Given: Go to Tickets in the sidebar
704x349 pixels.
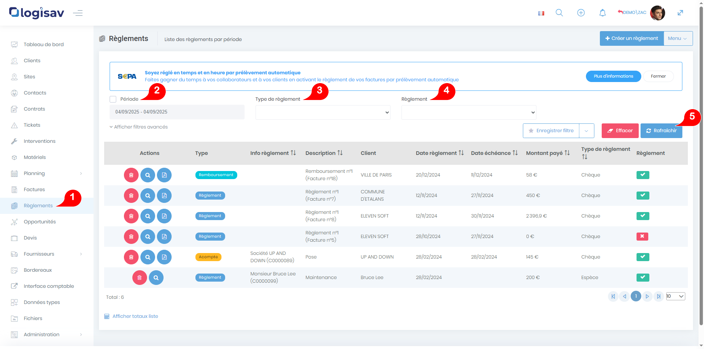Looking at the screenshot, I should (x=32, y=125).
